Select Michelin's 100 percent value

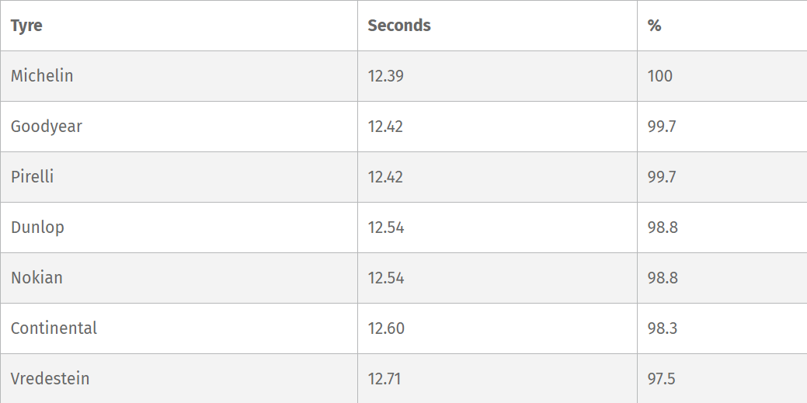660,76
